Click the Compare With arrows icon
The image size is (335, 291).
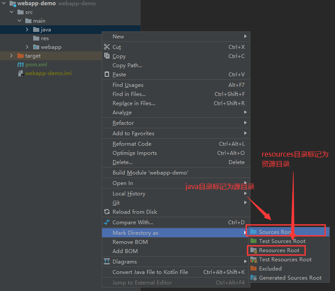(x=107, y=222)
